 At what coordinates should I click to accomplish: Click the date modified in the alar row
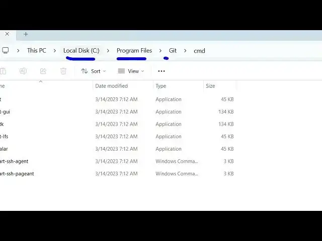pos(116,149)
